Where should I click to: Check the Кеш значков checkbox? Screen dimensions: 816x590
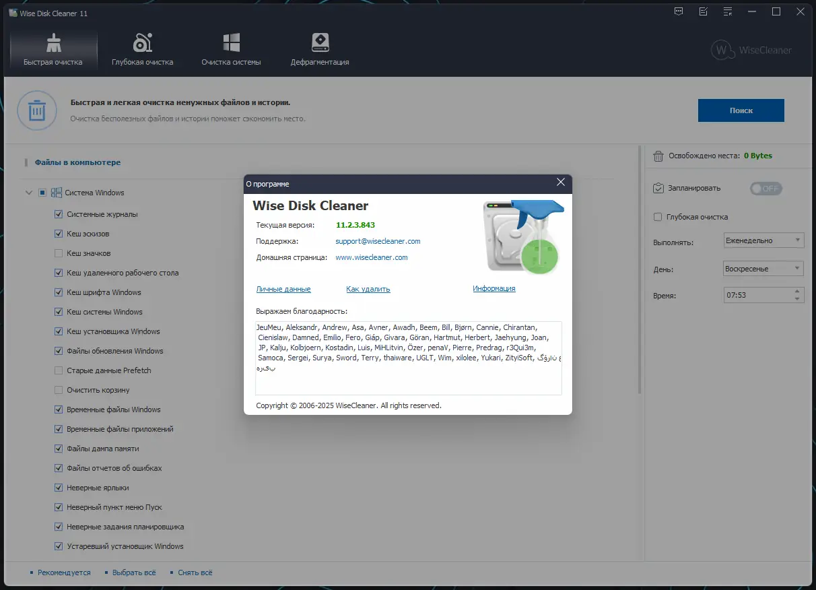pyautogui.click(x=59, y=253)
